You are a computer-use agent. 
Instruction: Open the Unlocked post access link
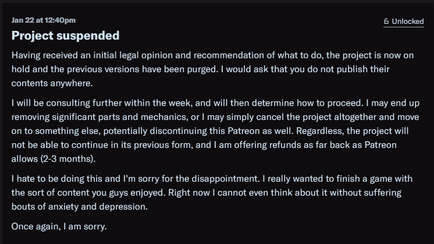(x=404, y=22)
